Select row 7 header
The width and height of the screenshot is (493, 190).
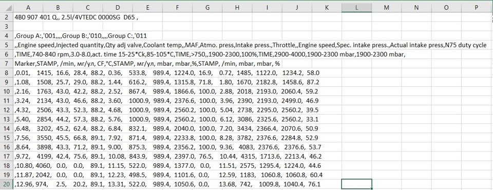coord(6,63)
